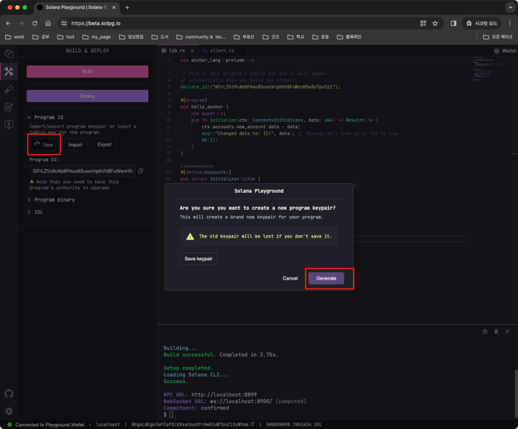Open the tool bookmarks folder
The image size is (518, 429).
click(66, 37)
